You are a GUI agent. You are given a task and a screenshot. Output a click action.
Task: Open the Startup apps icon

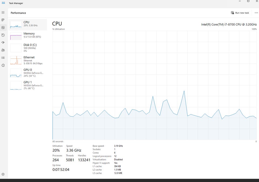[x=3, y=42]
